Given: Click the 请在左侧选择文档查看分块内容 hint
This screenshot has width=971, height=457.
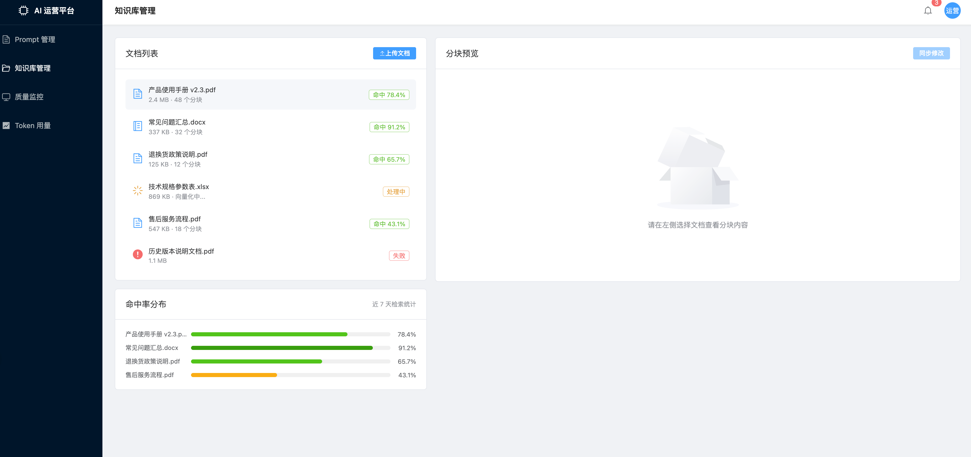Looking at the screenshot, I should click(x=698, y=225).
